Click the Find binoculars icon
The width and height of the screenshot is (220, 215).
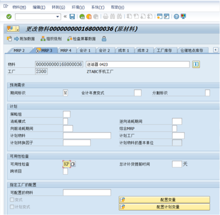[113, 17]
